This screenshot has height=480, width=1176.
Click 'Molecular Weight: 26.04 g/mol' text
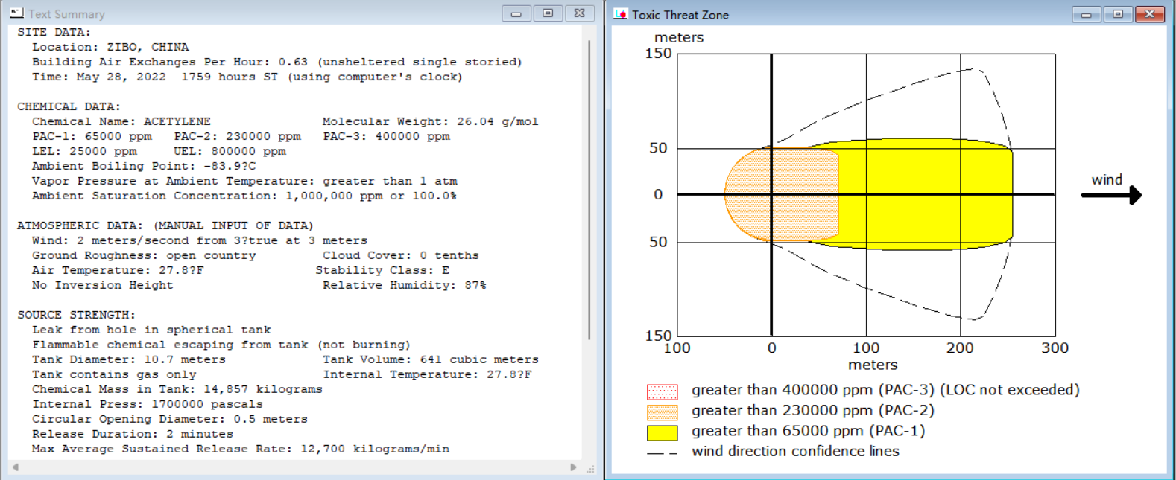point(431,121)
